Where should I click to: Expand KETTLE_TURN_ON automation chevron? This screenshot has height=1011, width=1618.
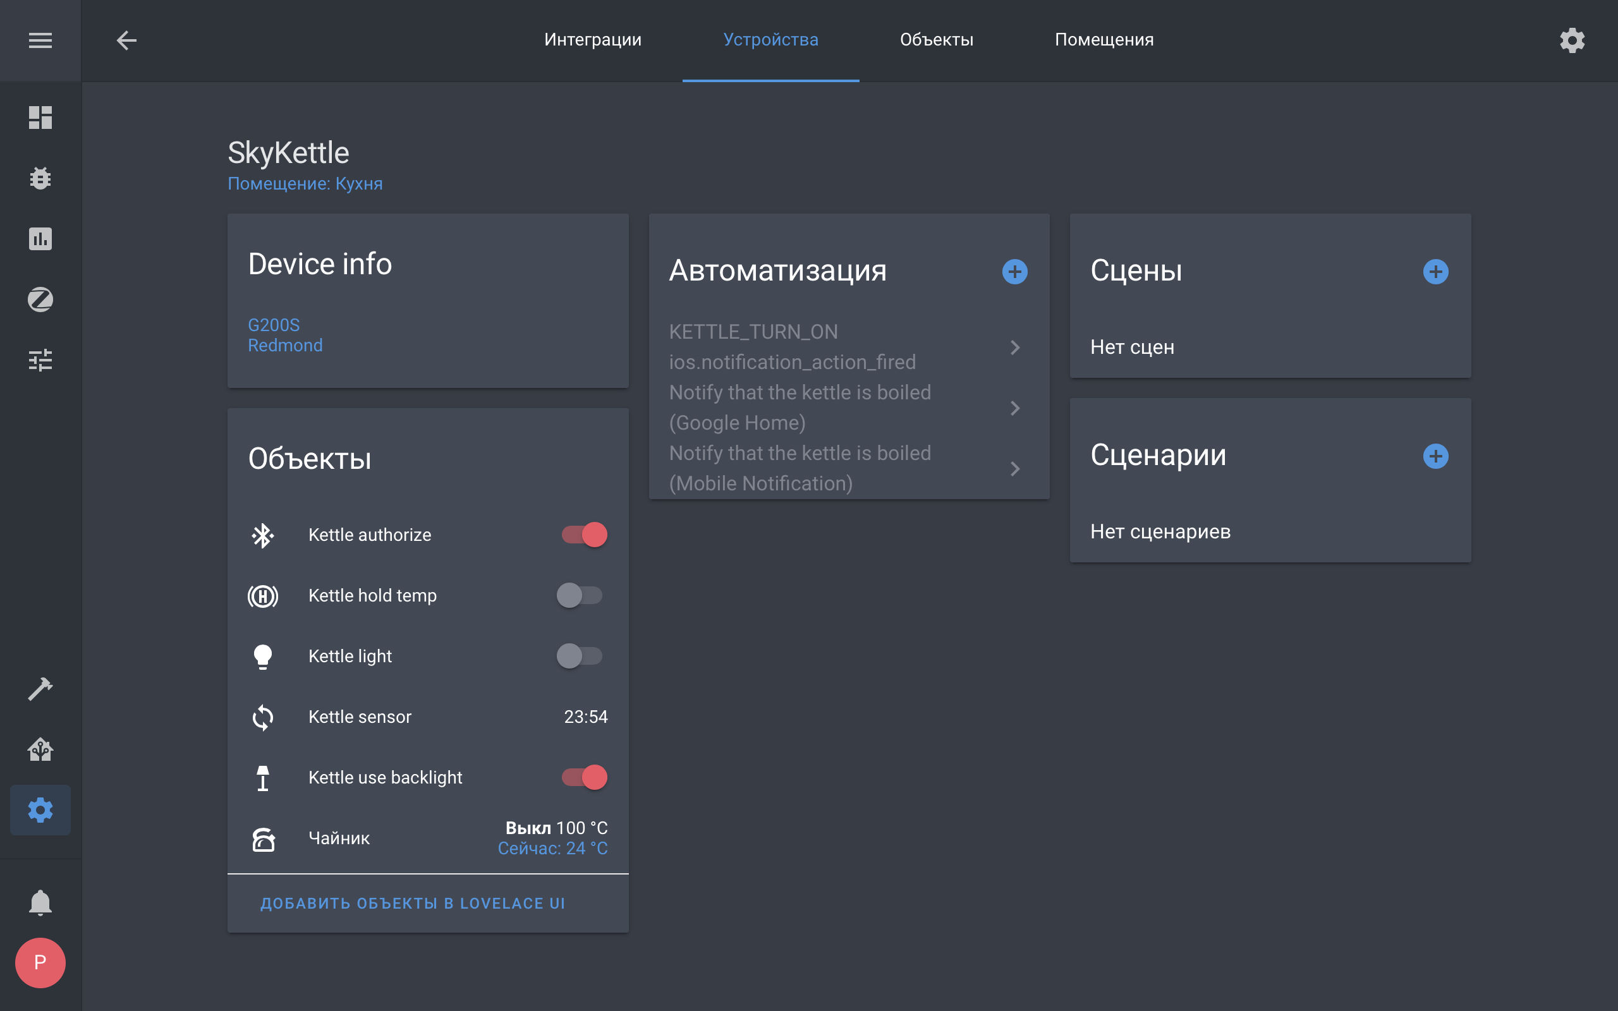1014,347
